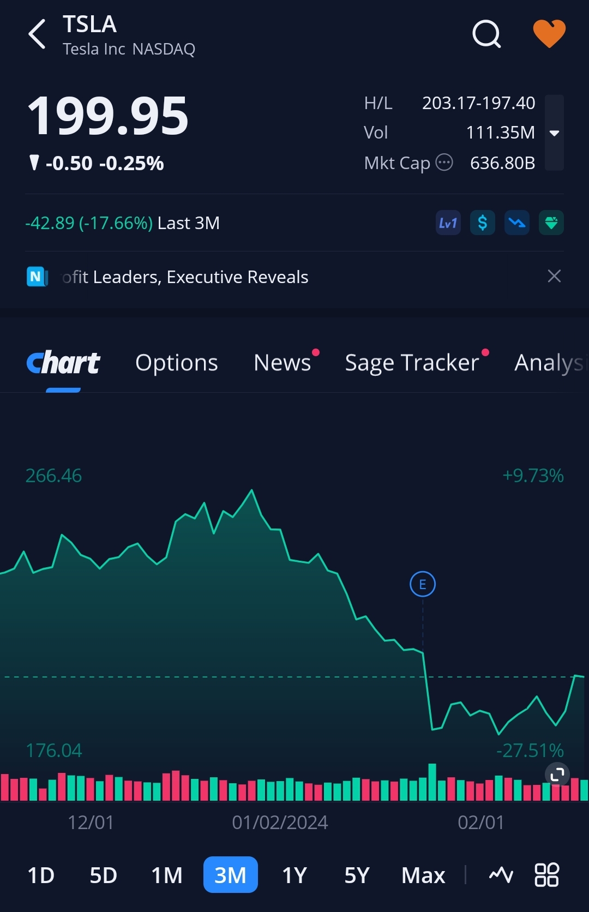Image resolution: width=589 pixels, height=912 pixels.
Task: Select the 3M timeframe
Action: pos(231,874)
